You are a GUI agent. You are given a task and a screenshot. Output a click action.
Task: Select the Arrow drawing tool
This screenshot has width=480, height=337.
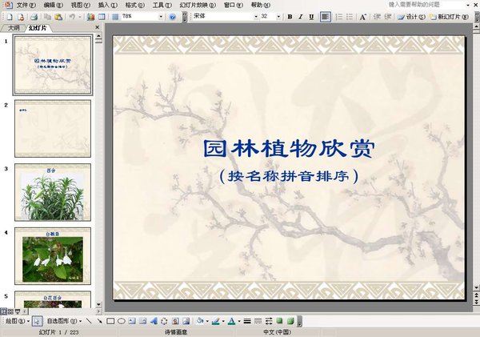tap(99, 321)
